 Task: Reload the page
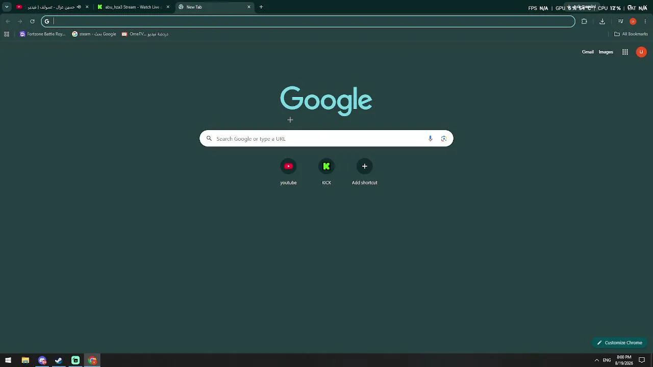coord(32,21)
